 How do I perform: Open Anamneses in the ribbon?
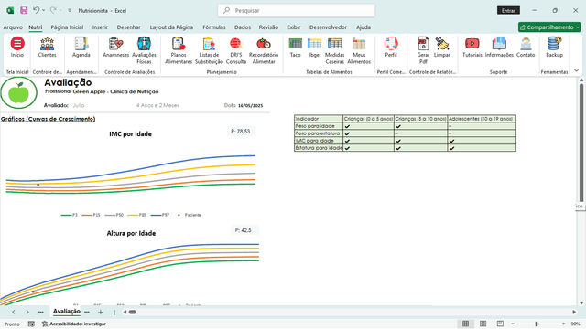[x=116, y=48]
